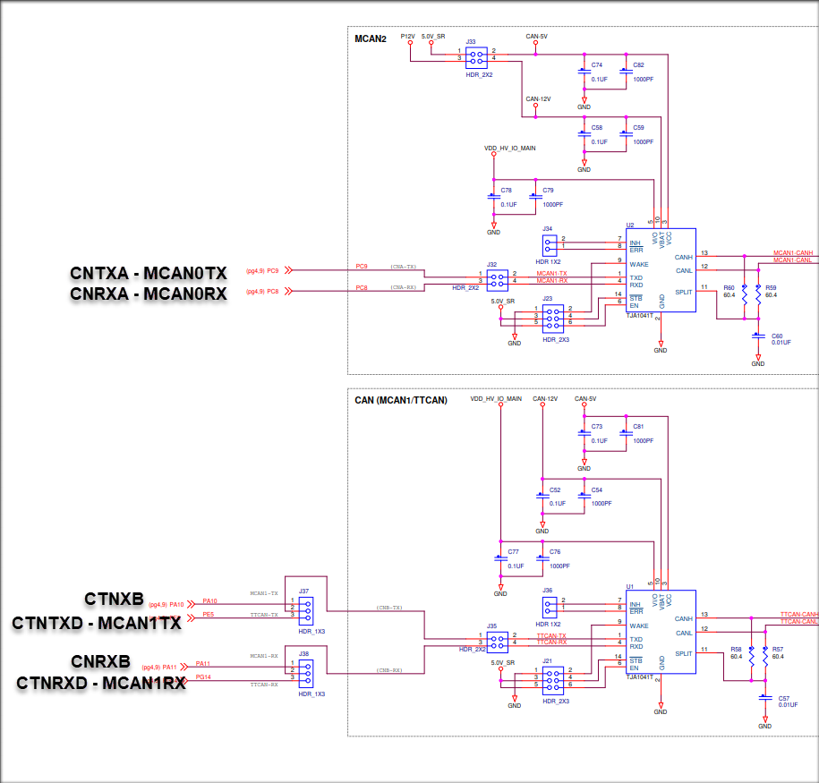Click the C78 capacitor designator
Viewport: 819px width, 783px height.
pyautogui.click(x=506, y=190)
